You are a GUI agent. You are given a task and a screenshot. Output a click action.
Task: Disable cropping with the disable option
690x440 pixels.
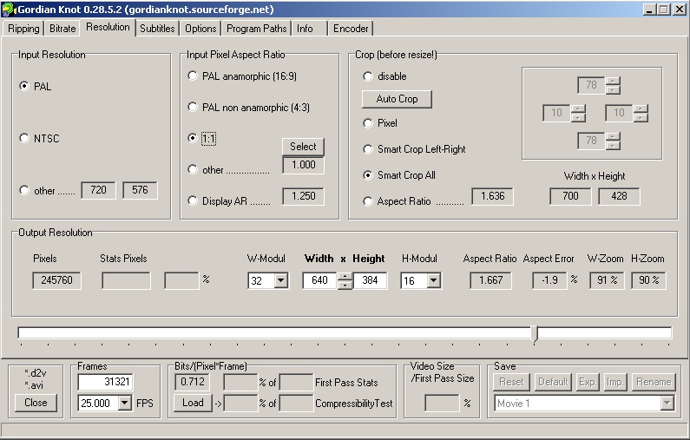click(368, 76)
